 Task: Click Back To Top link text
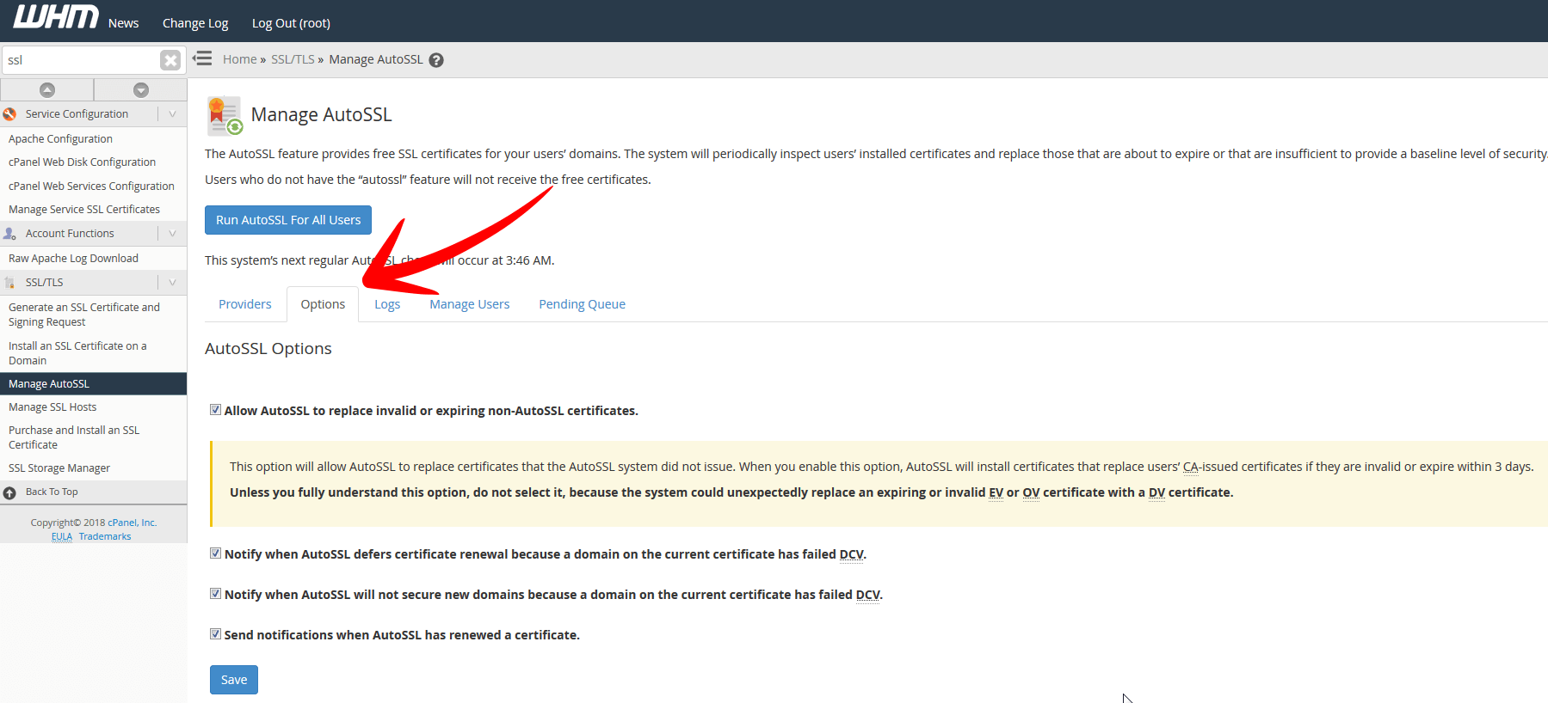[52, 492]
